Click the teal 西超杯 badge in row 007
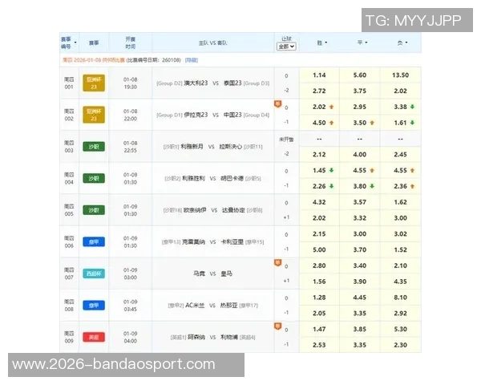This screenshot has width=481, height=385. coord(94,274)
